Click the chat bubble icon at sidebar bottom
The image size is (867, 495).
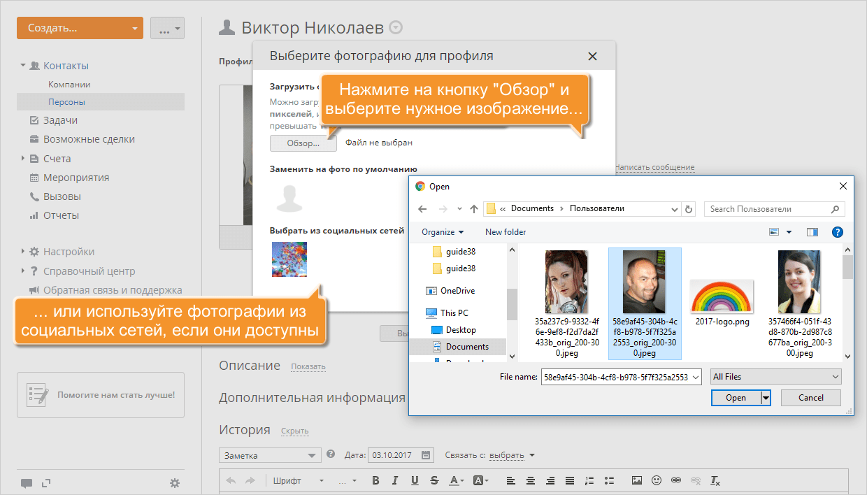pos(27,483)
